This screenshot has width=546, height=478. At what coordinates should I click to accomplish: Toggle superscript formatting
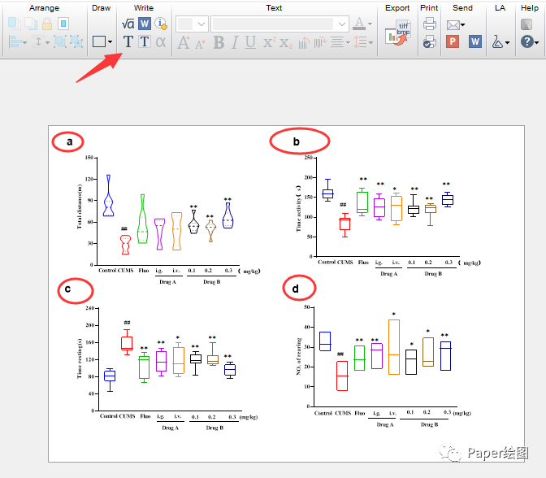pos(269,42)
